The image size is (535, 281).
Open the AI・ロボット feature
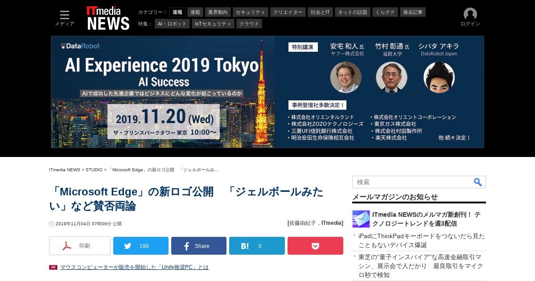tap(172, 24)
